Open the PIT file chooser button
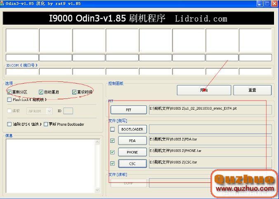The height and width of the screenshot is (199, 279). [x=128, y=110]
